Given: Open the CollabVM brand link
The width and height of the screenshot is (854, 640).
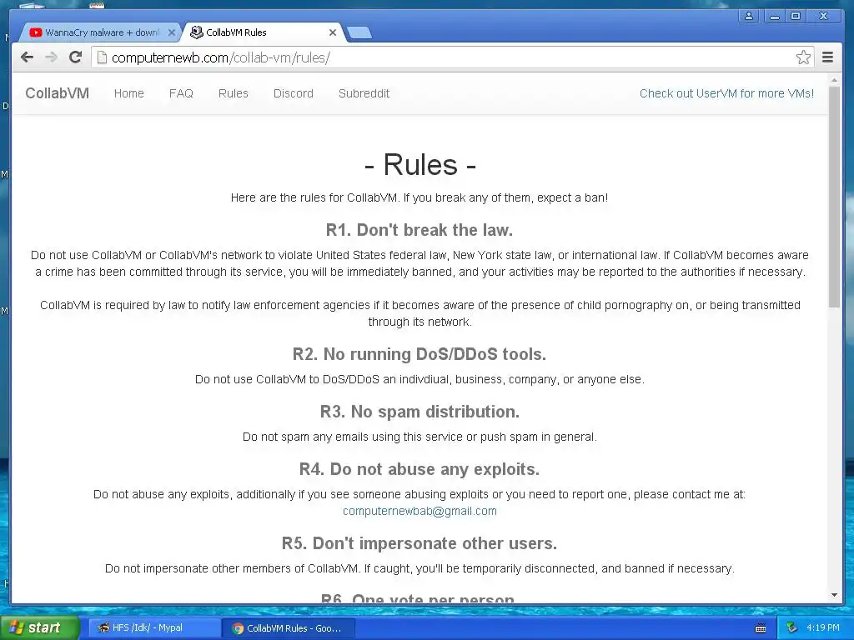Looking at the screenshot, I should click(58, 93).
